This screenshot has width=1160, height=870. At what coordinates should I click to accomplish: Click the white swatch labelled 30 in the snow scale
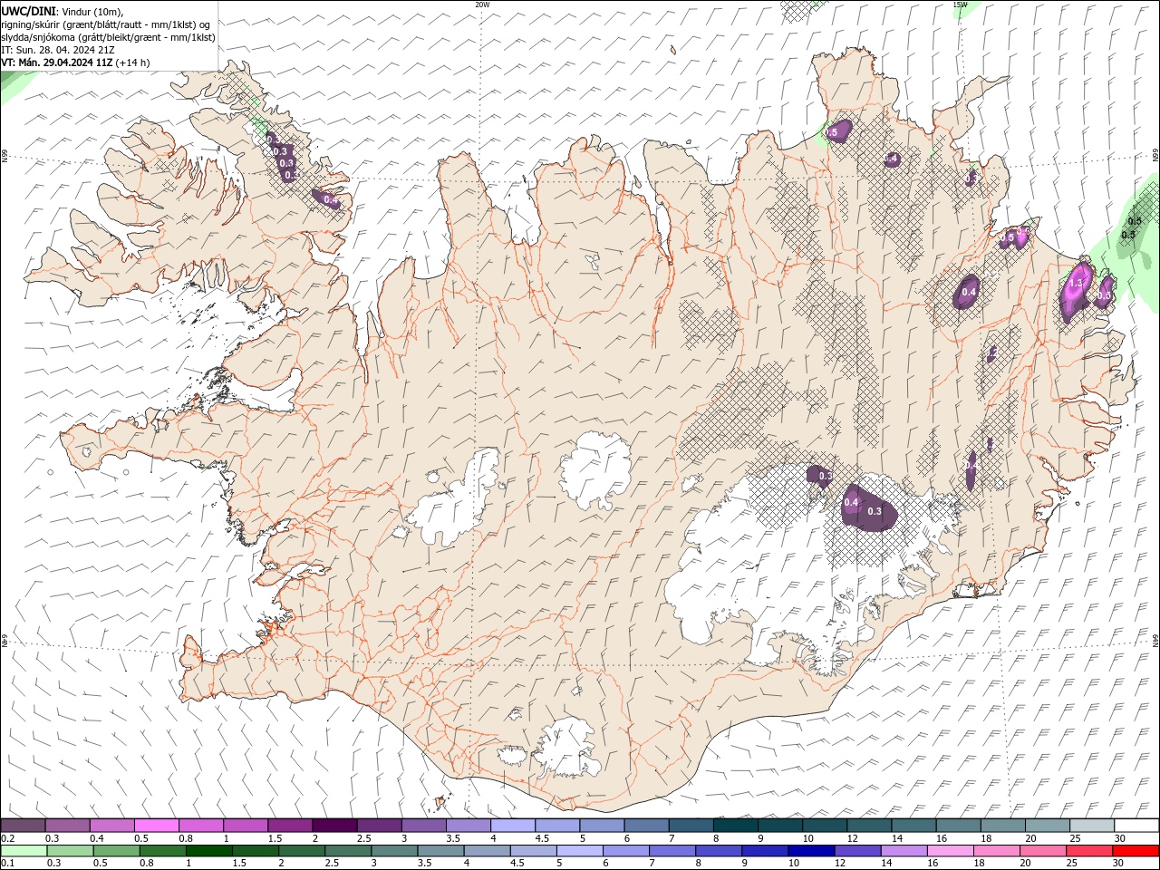coord(1136,826)
